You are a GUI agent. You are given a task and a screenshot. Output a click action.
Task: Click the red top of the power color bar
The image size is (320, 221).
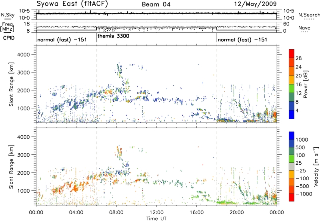tap(292, 53)
